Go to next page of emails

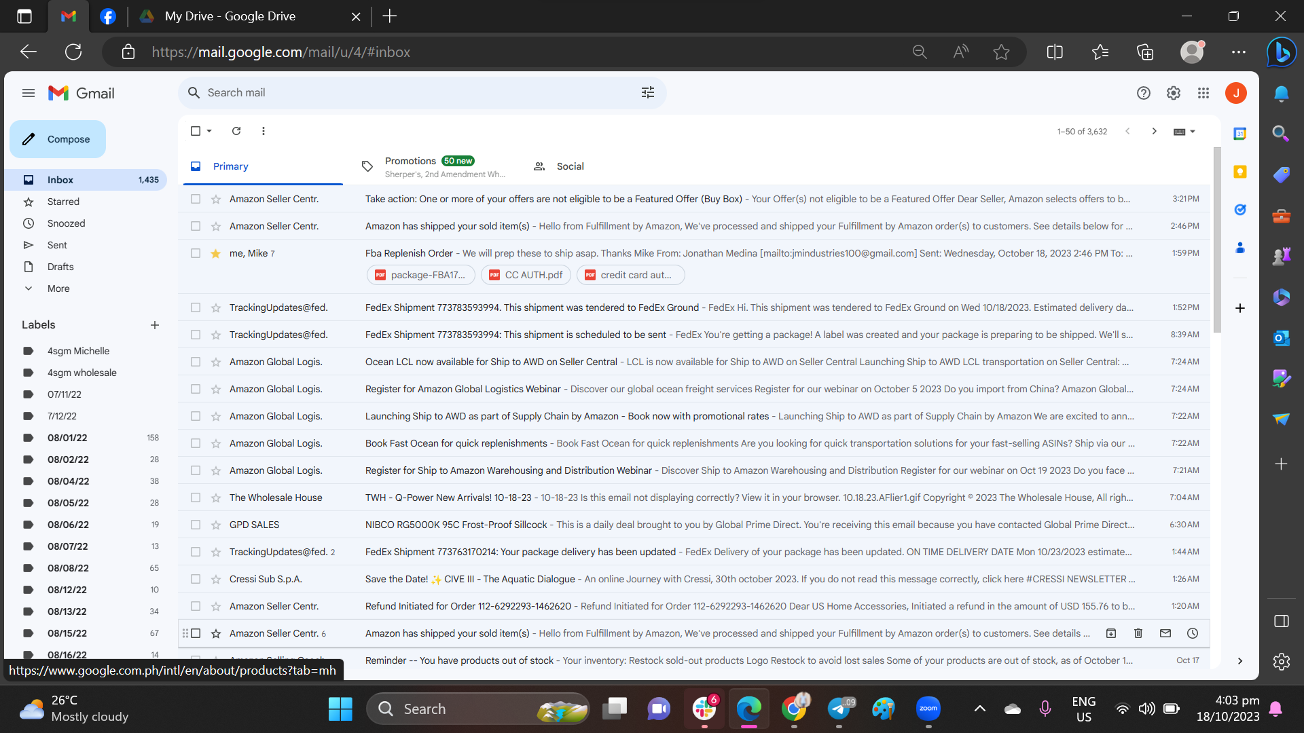(x=1155, y=131)
